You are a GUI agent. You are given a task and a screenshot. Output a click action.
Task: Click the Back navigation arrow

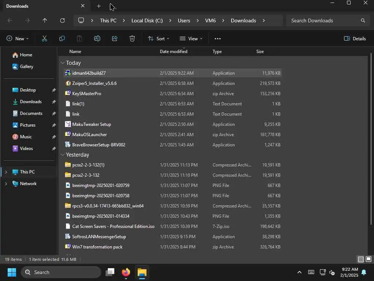[x=10, y=20]
